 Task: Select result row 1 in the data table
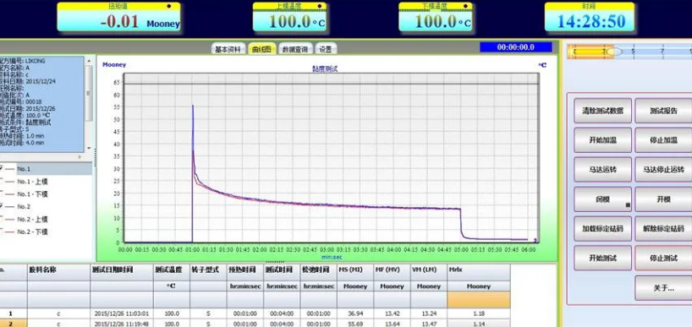tap(255, 313)
